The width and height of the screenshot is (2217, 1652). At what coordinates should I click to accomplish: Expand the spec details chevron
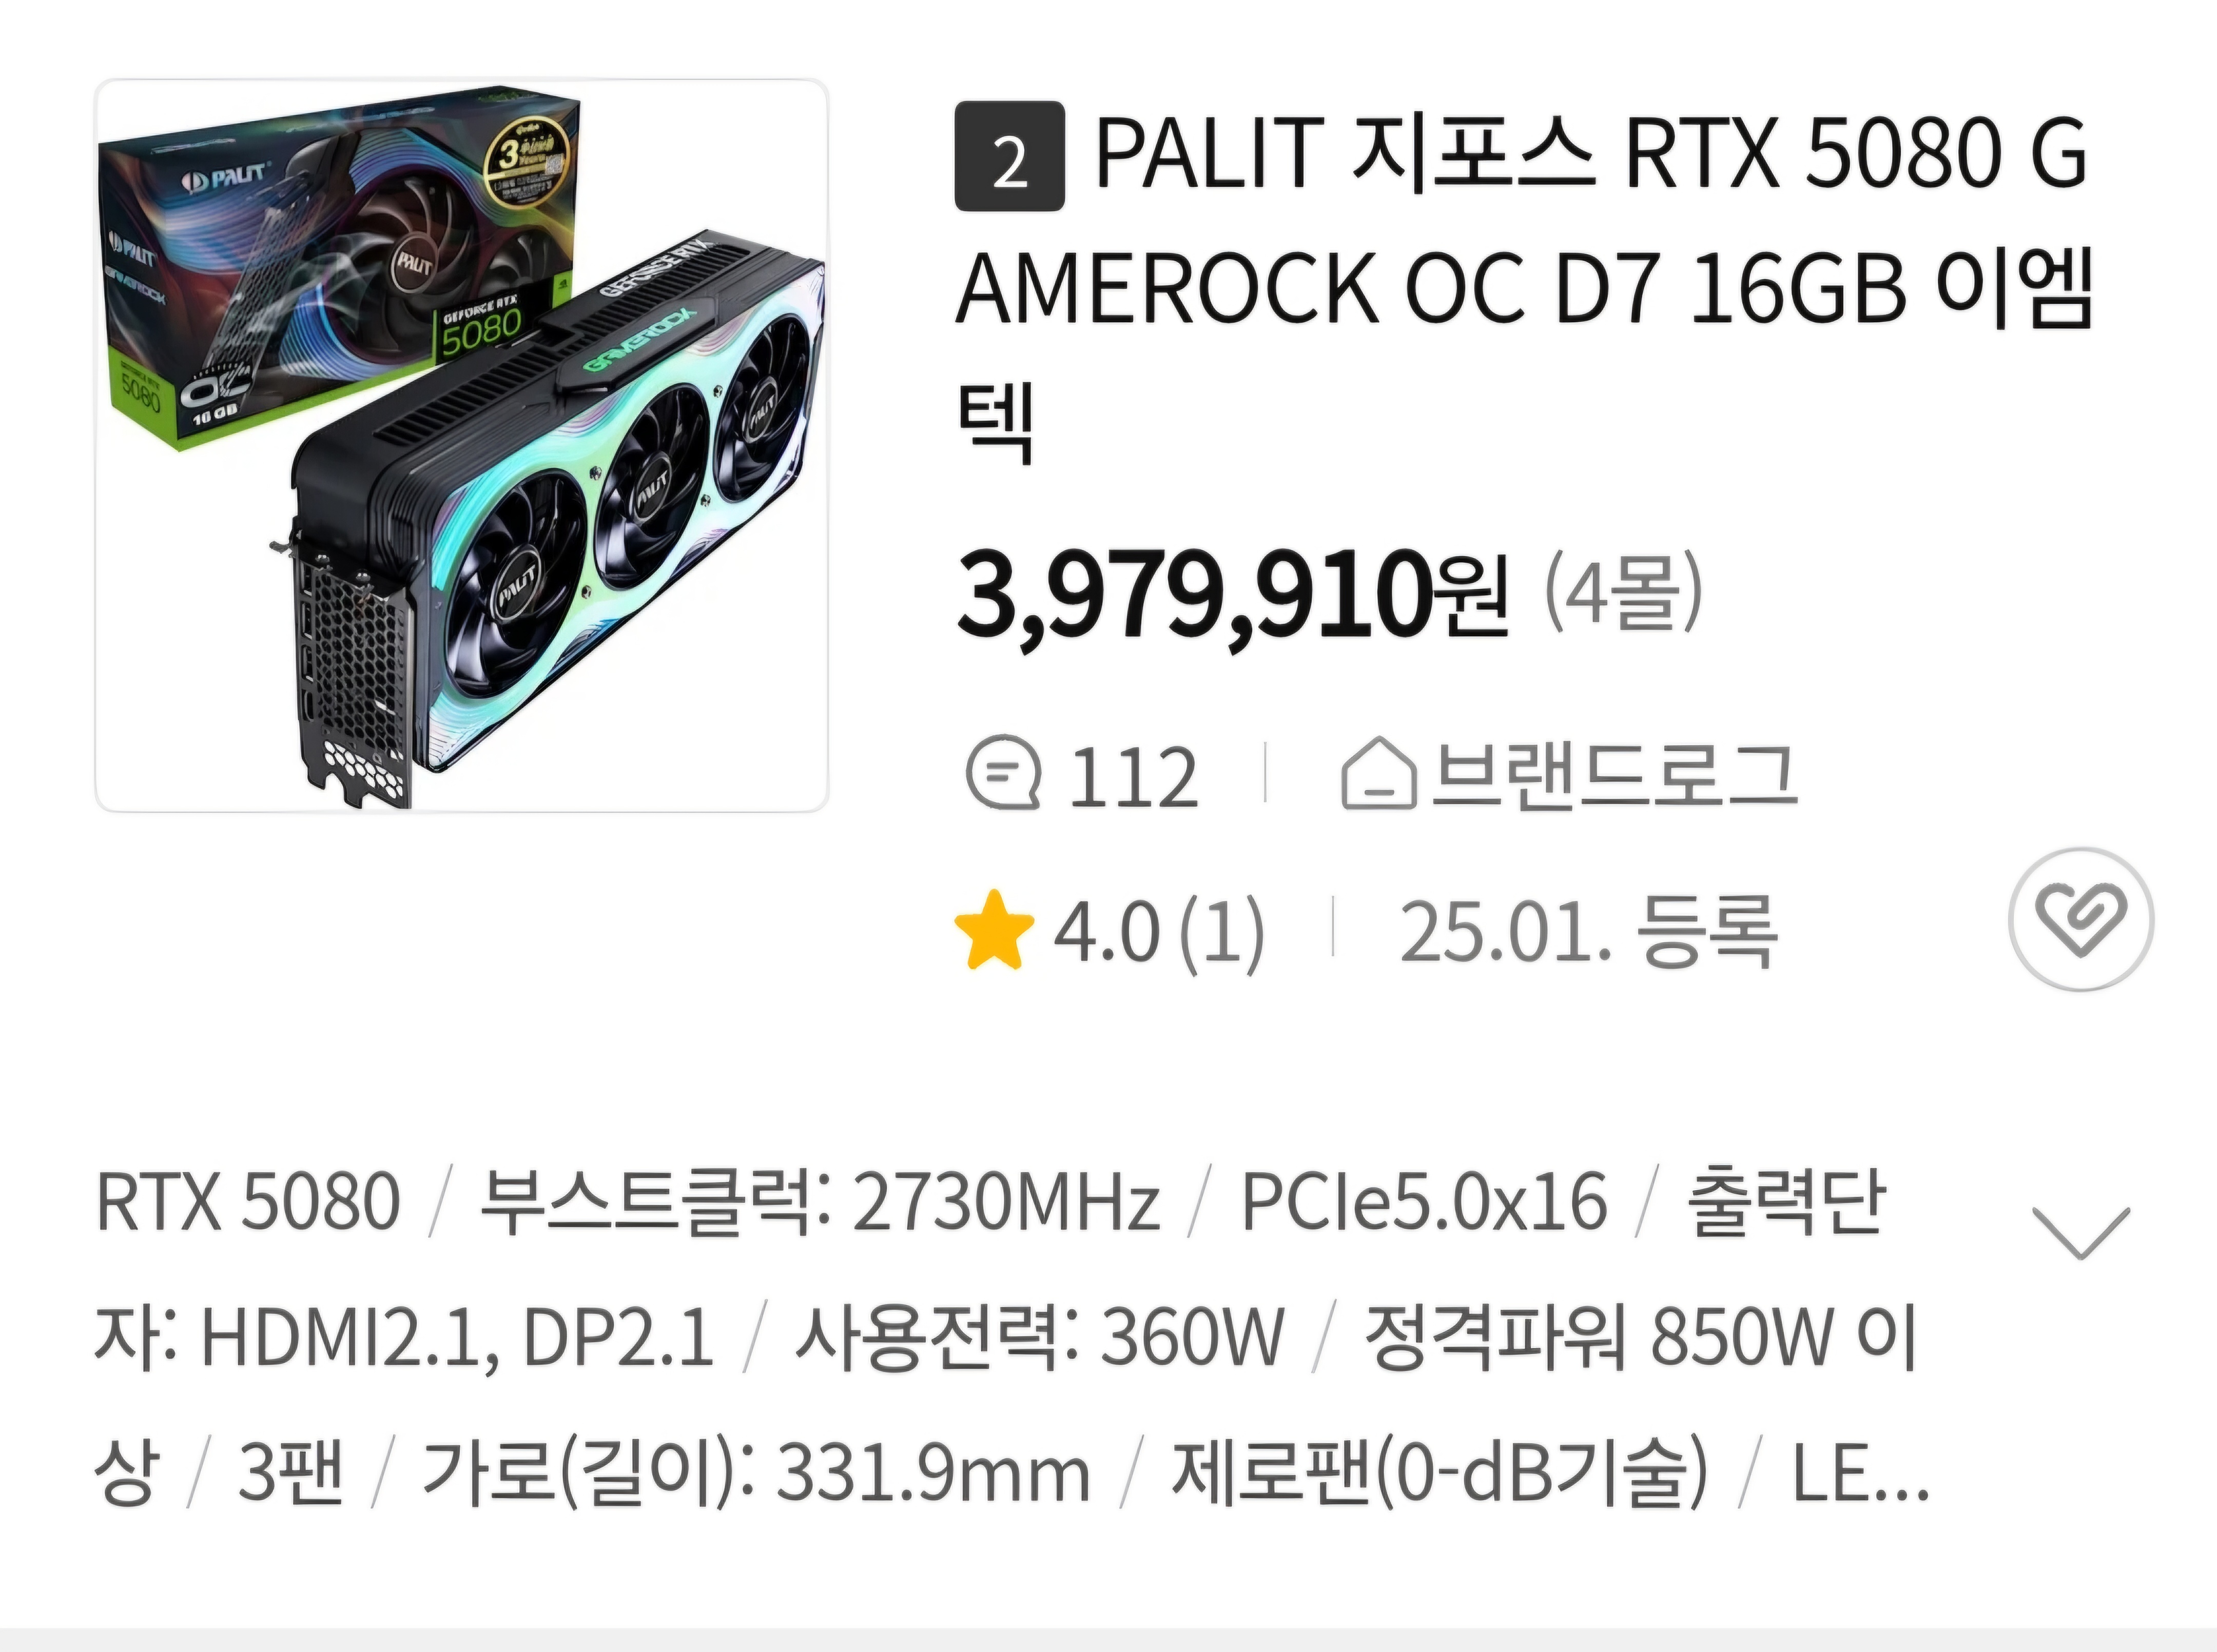(x=2081, y=1233)
